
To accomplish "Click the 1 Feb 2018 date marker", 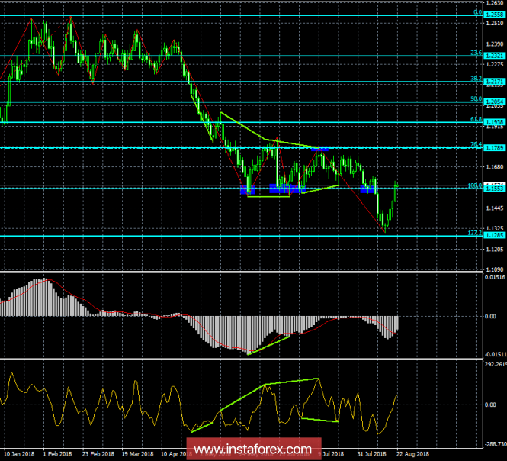I will [x=57, y=454].
